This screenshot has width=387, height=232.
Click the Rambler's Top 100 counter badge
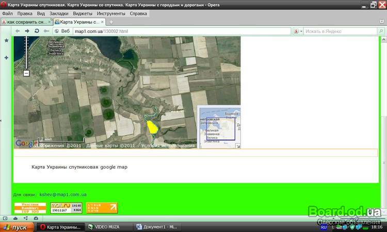tap(30, 208)
